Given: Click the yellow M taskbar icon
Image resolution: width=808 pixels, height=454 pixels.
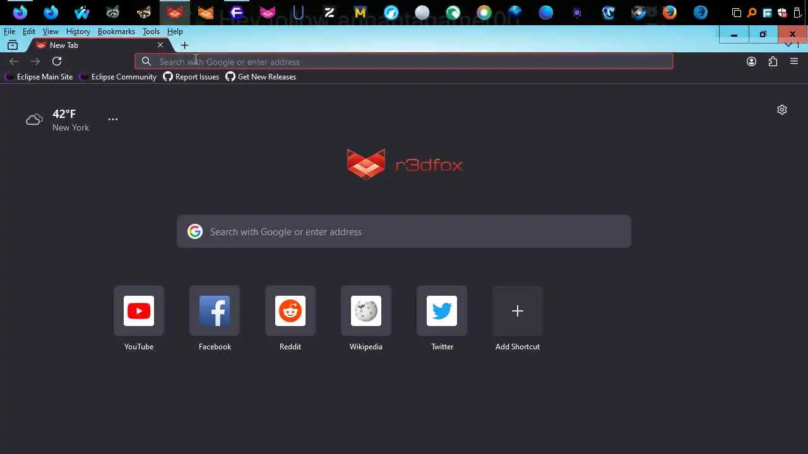Looking at the screenshot, I should 360,12.
